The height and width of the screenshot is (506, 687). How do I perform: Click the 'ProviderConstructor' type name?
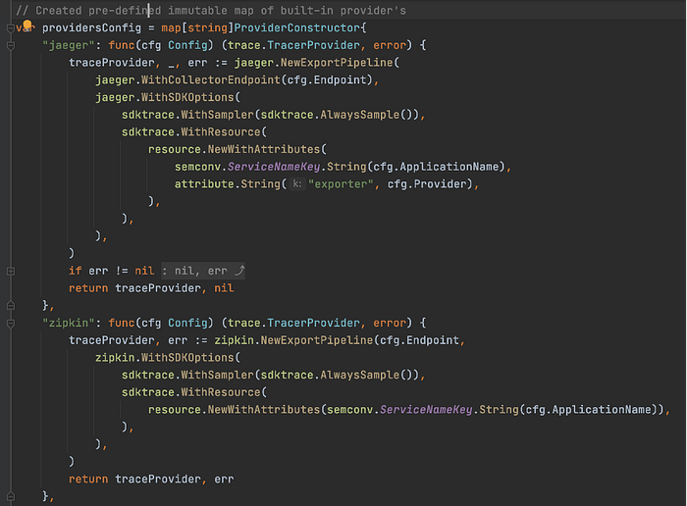pyautogui.click(x=296, y=28)
